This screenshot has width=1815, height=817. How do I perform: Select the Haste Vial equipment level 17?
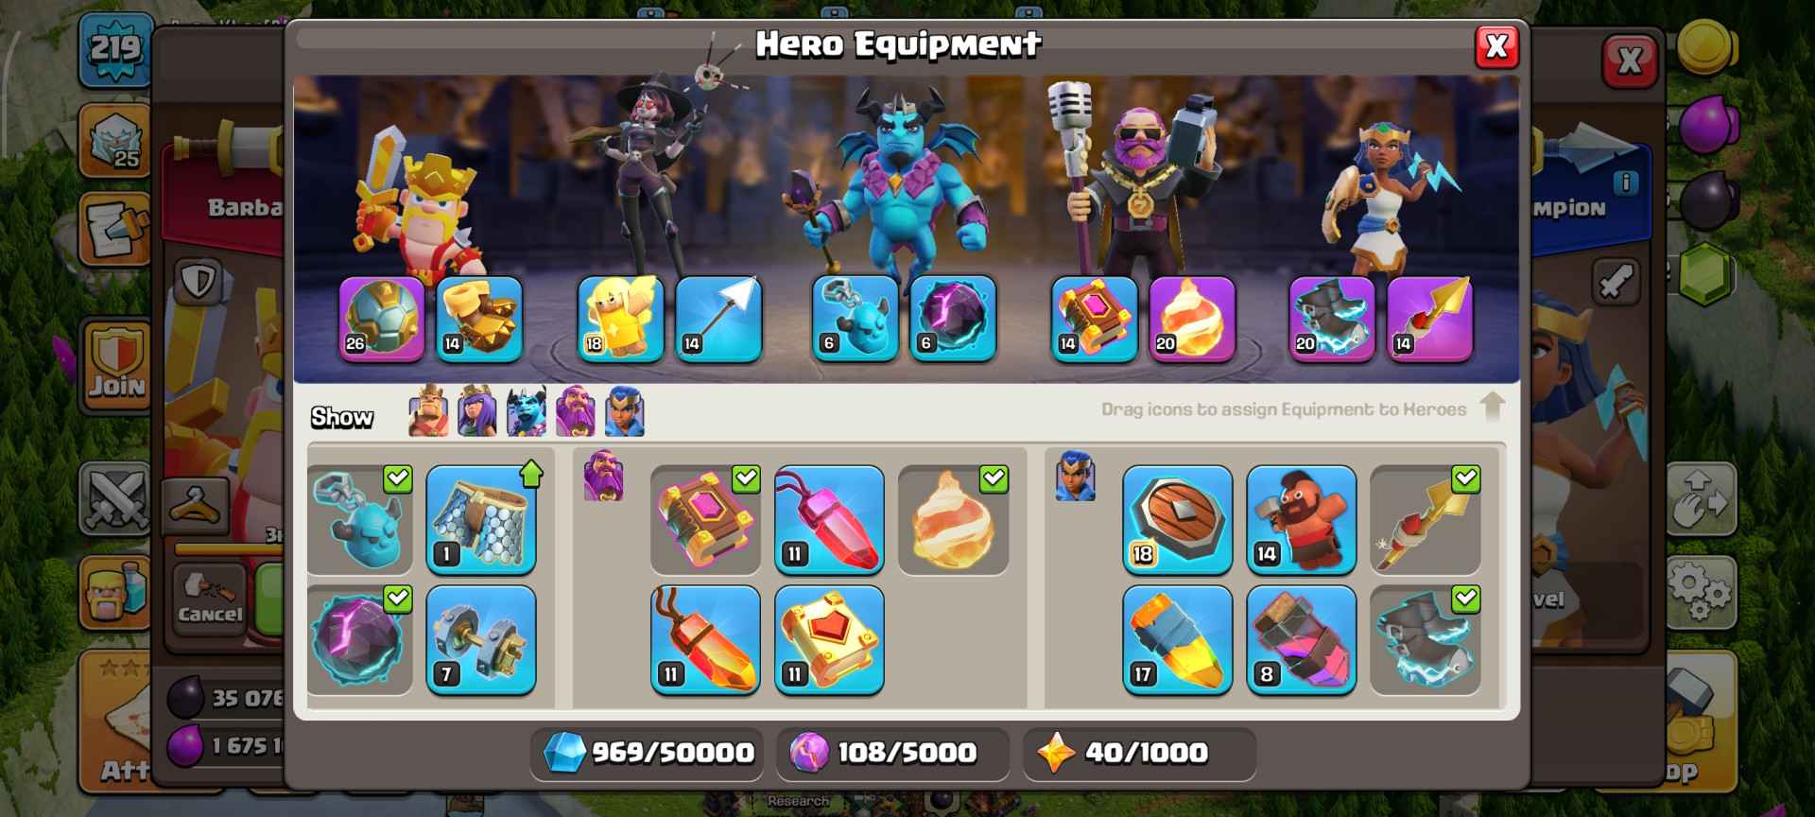(x=1177, y=640)
